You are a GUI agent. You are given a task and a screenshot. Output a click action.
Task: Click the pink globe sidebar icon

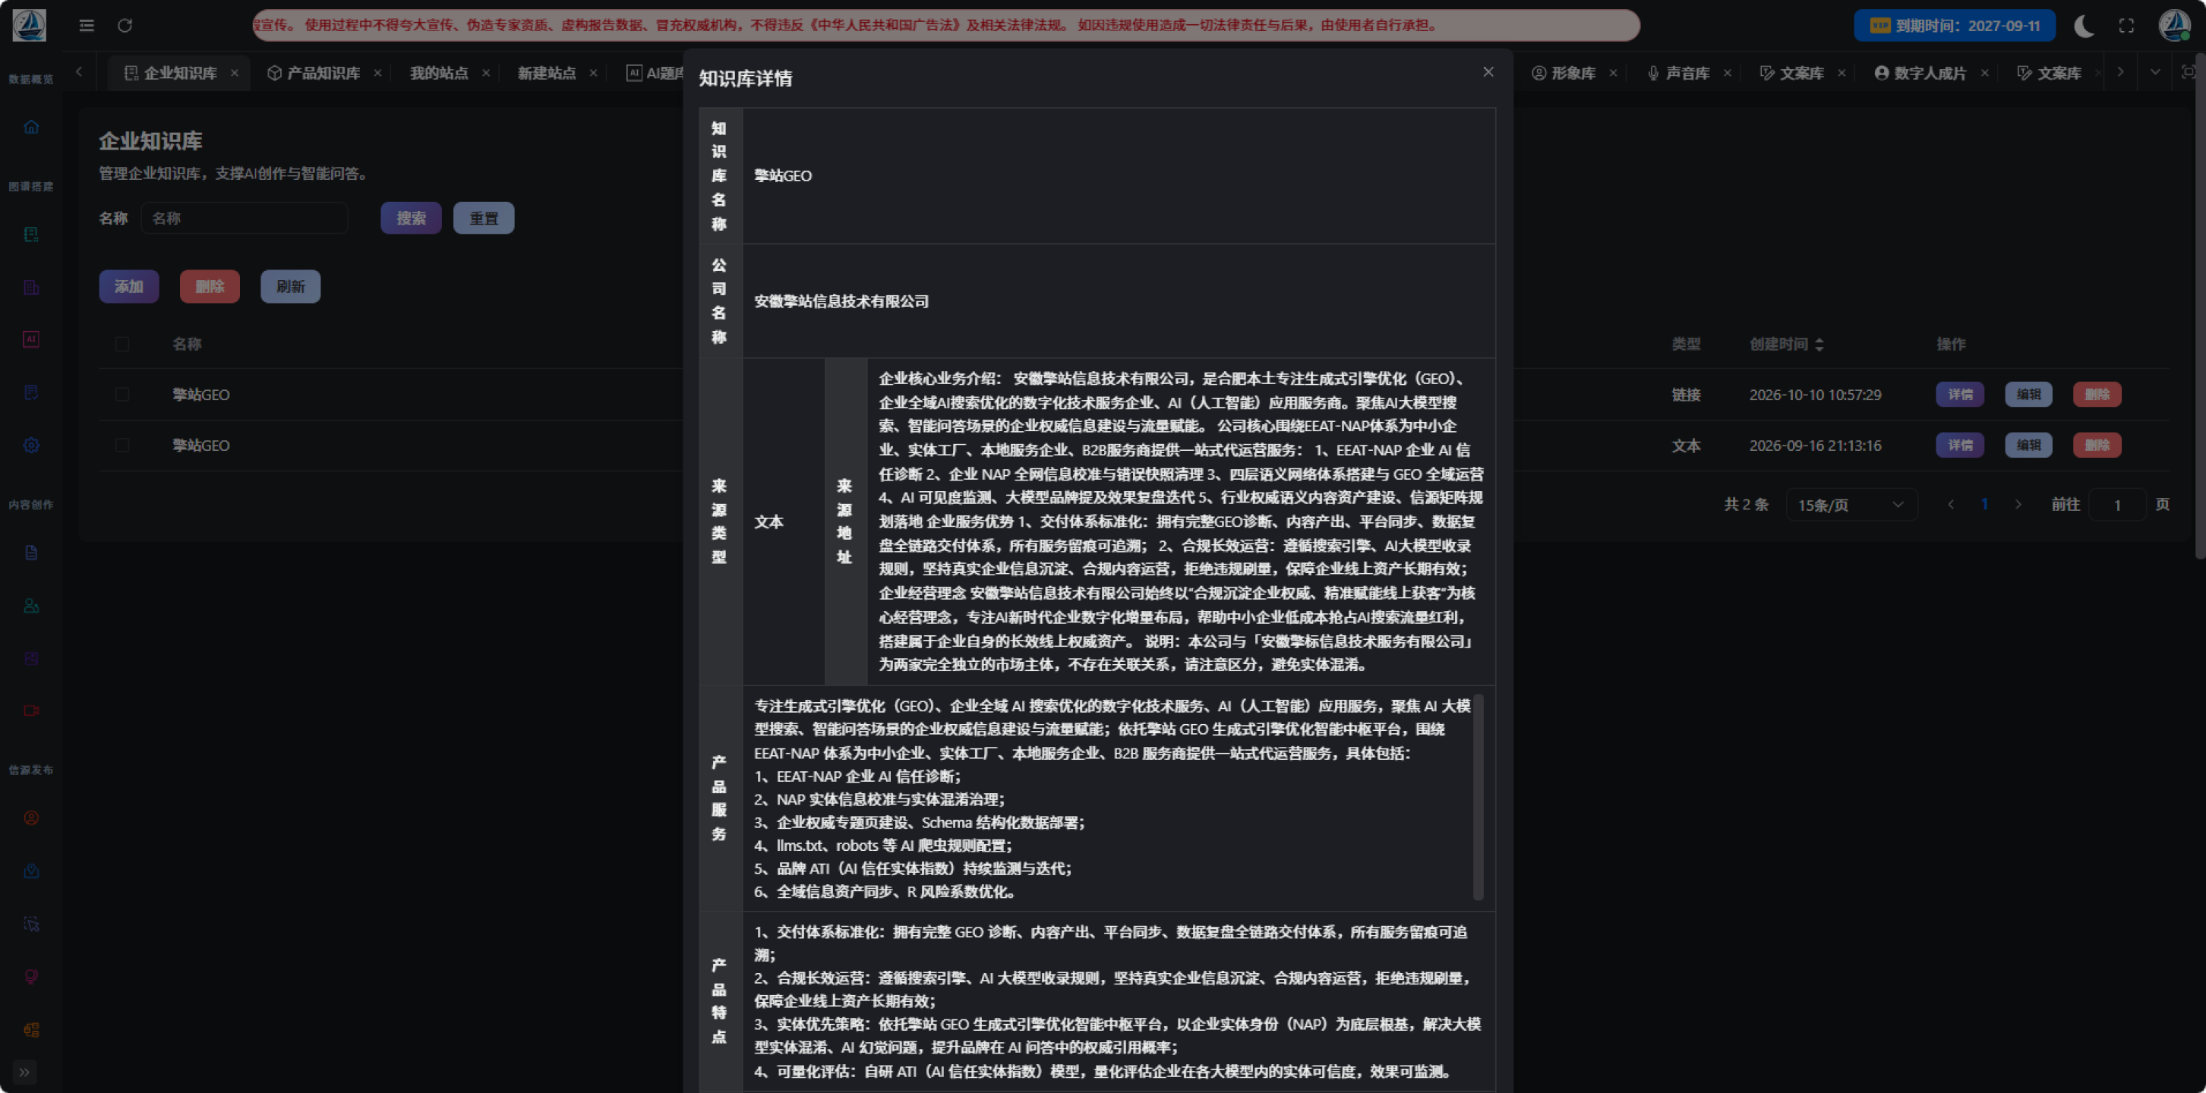[31, 977]
